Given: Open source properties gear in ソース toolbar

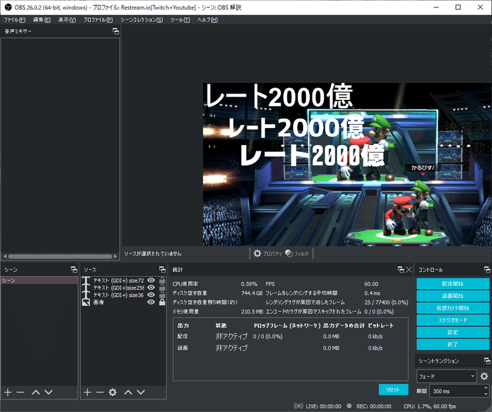Looking at the screenshot, I should point(113,392).
